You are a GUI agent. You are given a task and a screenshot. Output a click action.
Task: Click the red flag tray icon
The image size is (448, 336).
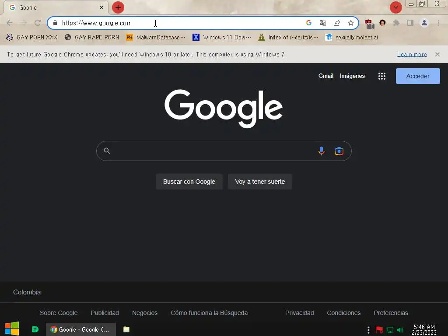click(x=379, y=330)
